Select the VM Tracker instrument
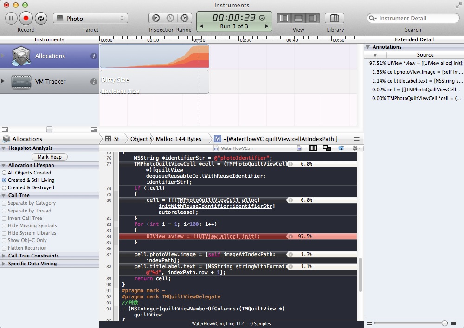The width and height of the screenshot is (464, 328). [50, 81]
